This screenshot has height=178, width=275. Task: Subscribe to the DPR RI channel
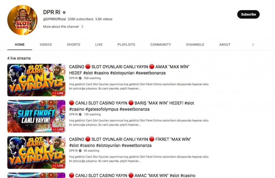[x=248, y=14]
